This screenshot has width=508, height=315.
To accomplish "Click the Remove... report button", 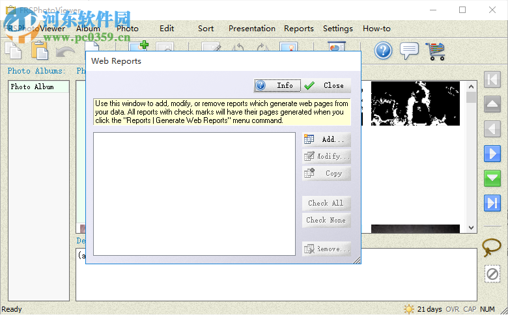I will (326, 249).
